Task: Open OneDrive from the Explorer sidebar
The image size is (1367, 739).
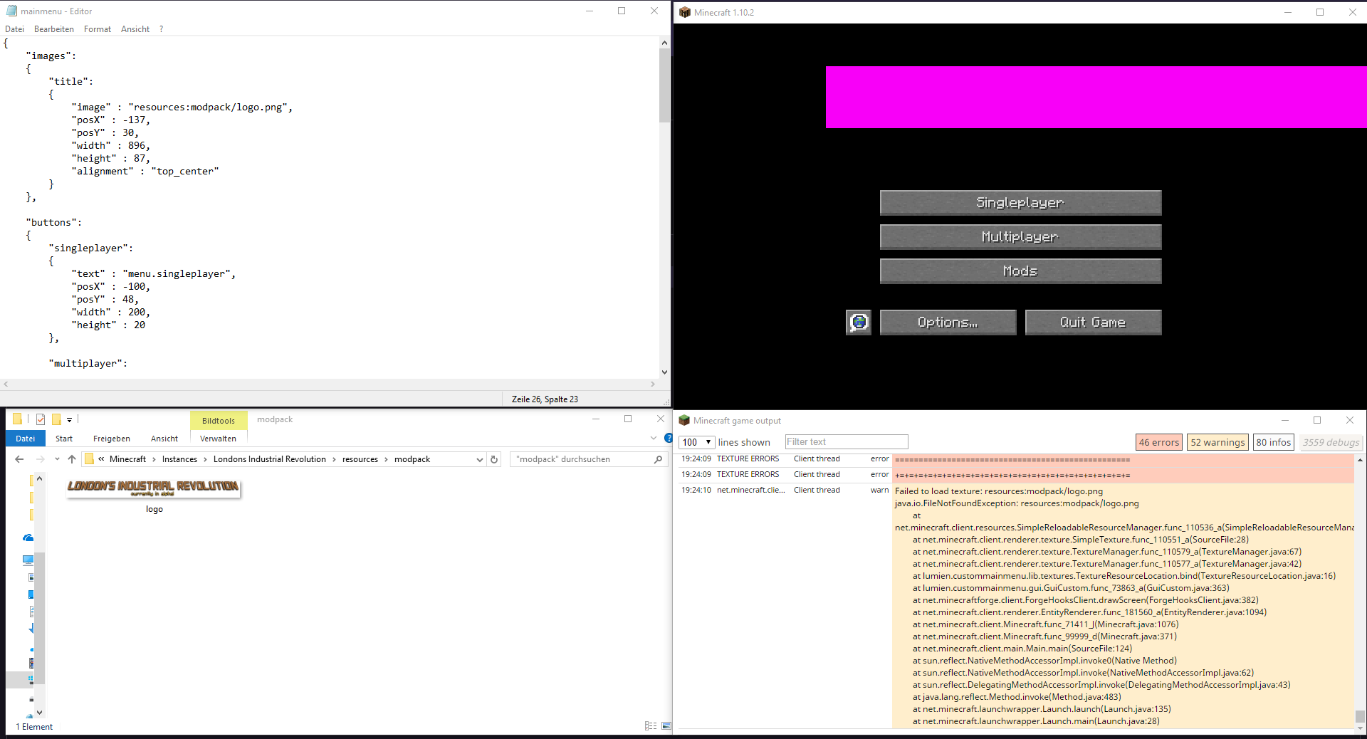Action: click(28, 538)
